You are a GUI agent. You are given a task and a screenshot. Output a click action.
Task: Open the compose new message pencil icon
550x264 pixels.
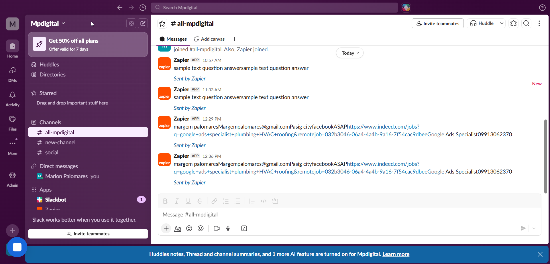point(143,23)
